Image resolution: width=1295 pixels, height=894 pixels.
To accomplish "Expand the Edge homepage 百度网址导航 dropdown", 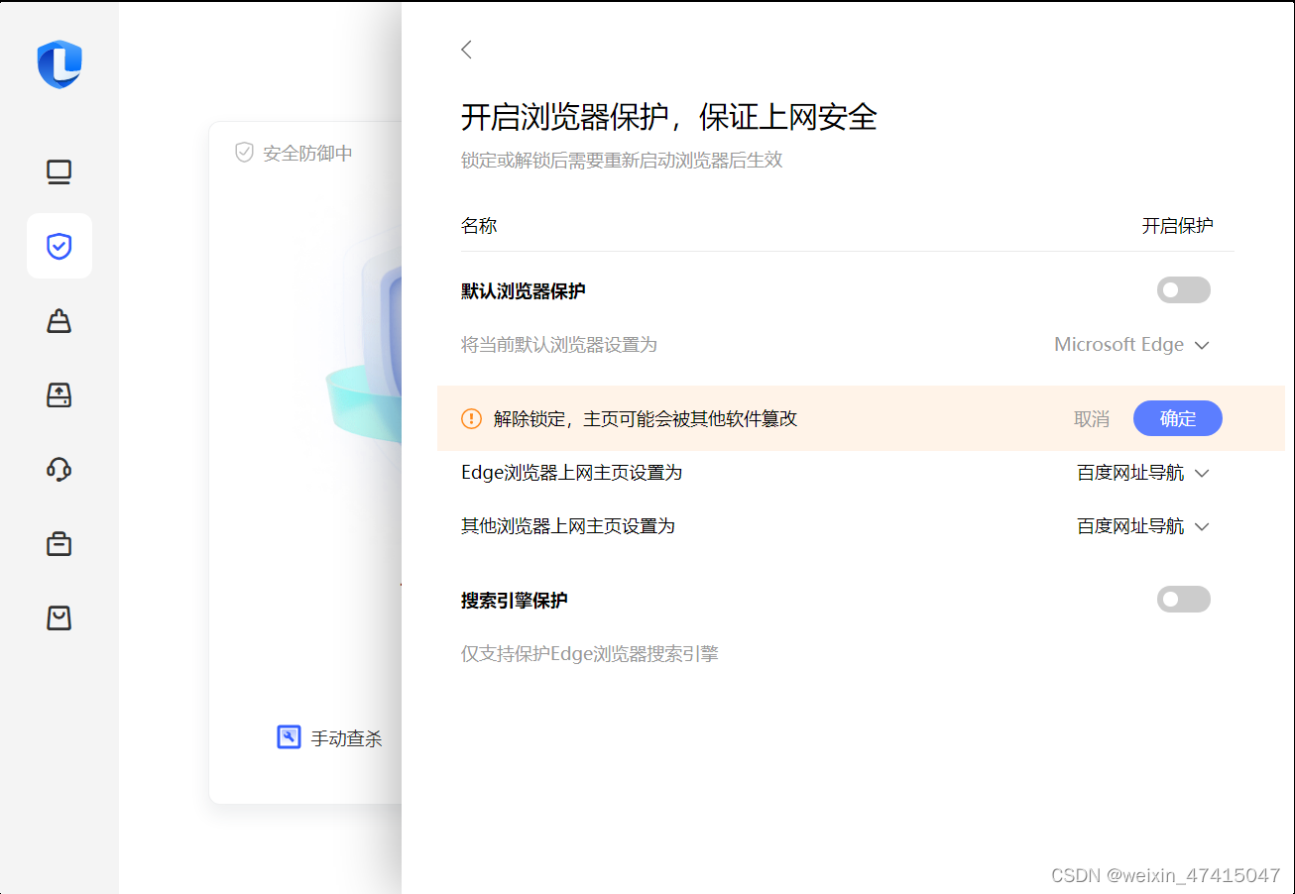I will [x=1143, y=473].
